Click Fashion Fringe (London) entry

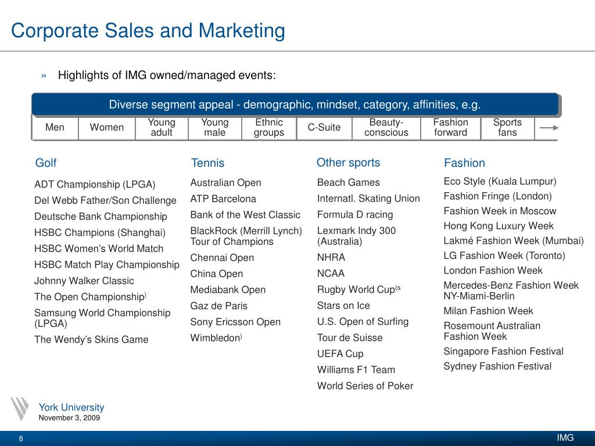497,196
